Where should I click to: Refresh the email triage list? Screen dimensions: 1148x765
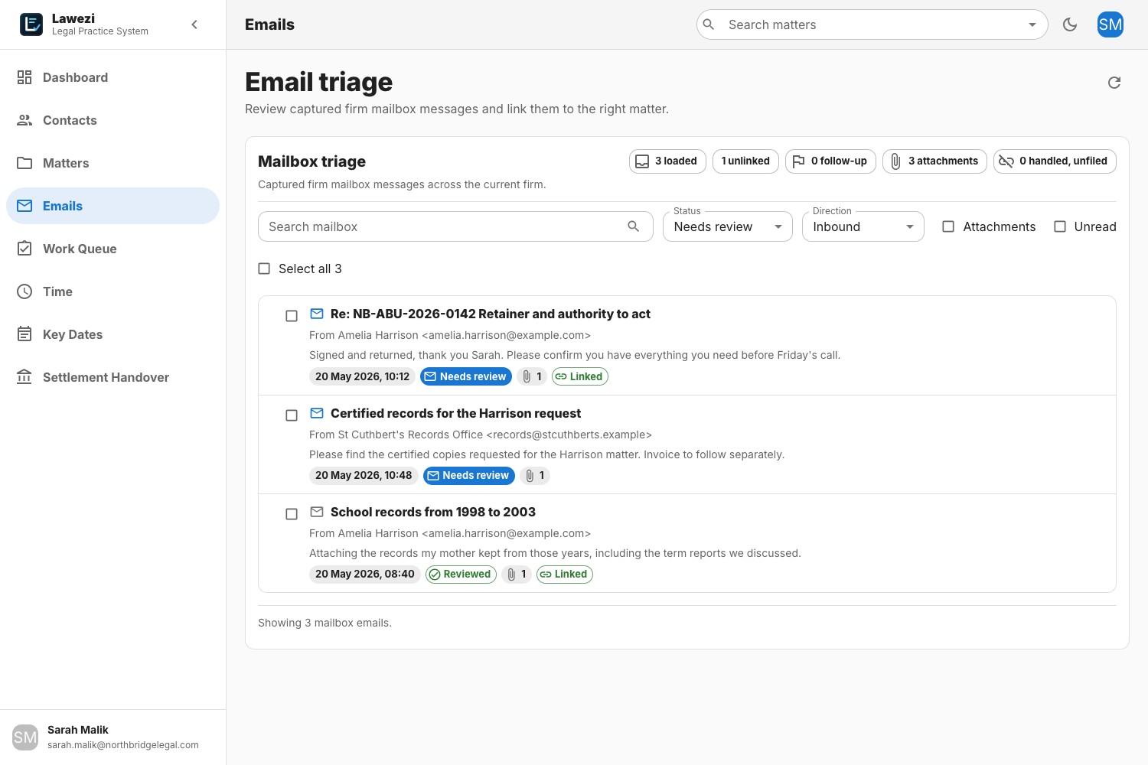1114,83
